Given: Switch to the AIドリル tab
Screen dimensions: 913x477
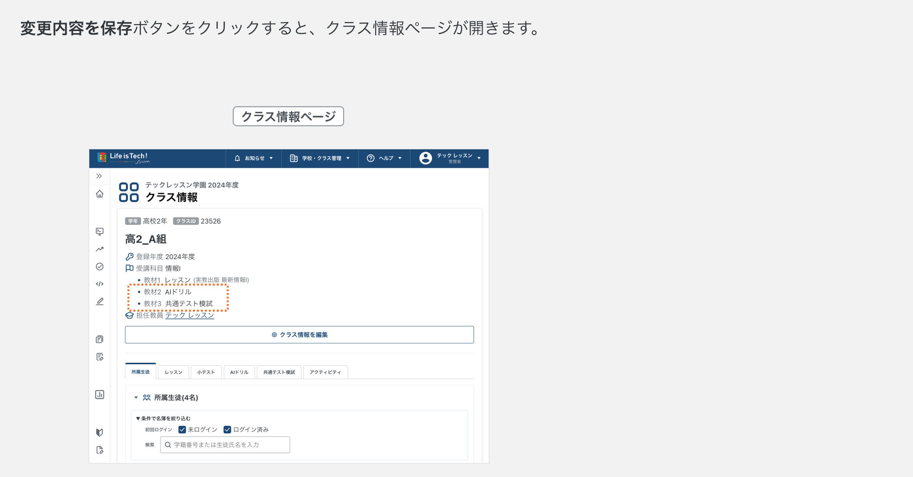Looking at the screenshot, I should [239, 372].
